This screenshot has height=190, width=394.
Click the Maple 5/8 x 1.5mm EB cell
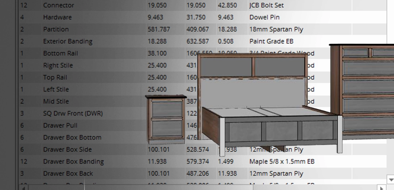click(282, 161)
